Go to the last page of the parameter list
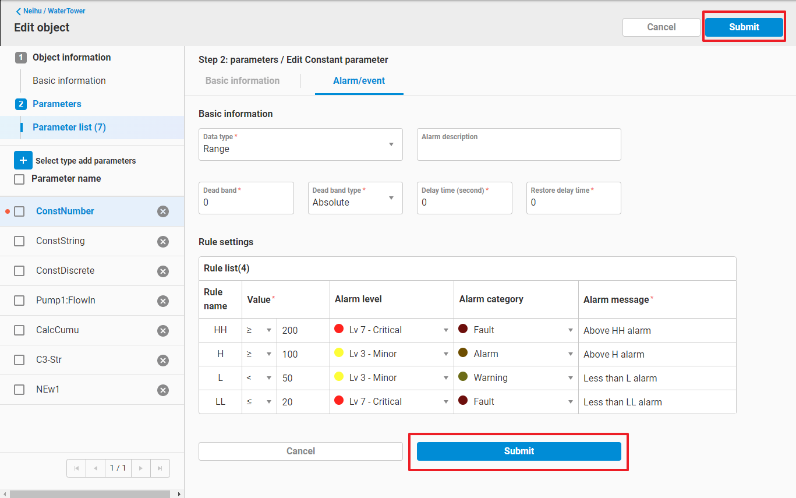 pos(160,468)
